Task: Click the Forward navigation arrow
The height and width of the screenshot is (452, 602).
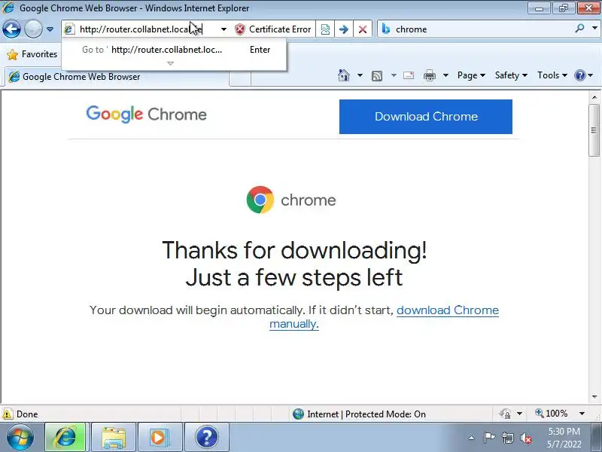Action: coord(33,29)
